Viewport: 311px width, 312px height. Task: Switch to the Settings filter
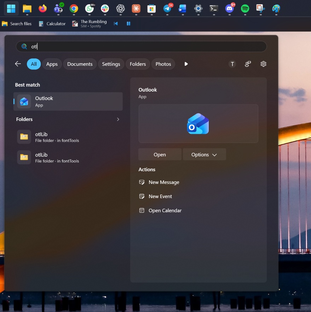[111, 64]
